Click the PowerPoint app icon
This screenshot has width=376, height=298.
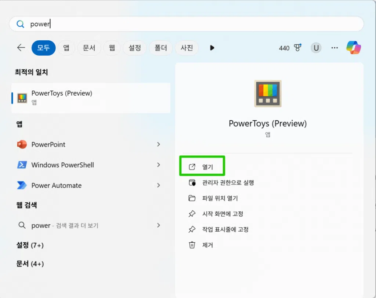pos(22,144)
